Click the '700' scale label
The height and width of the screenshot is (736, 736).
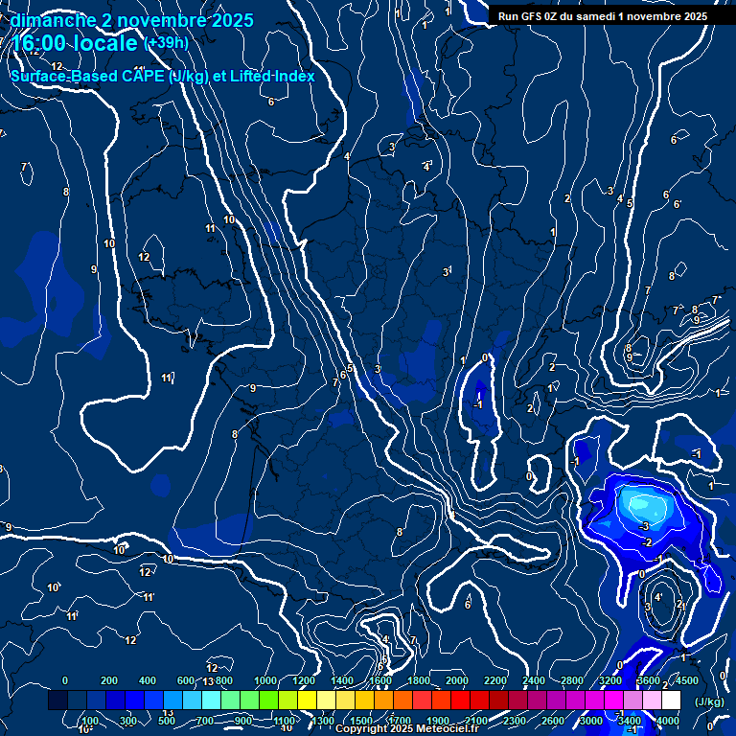pos(205,721)
